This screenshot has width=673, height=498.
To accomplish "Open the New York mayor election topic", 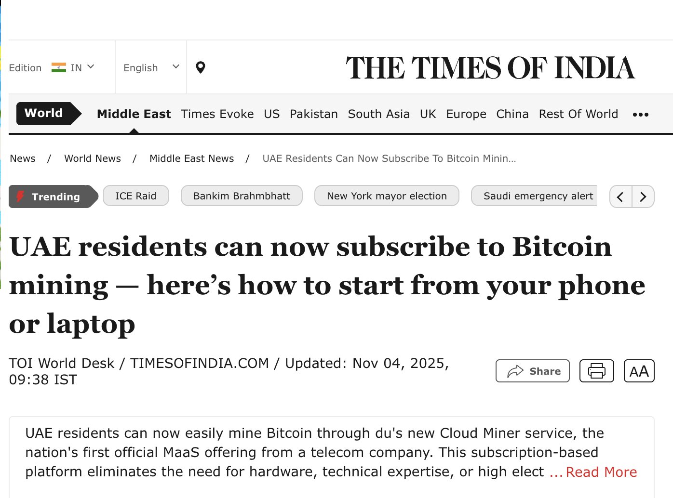I will [386, 196].
